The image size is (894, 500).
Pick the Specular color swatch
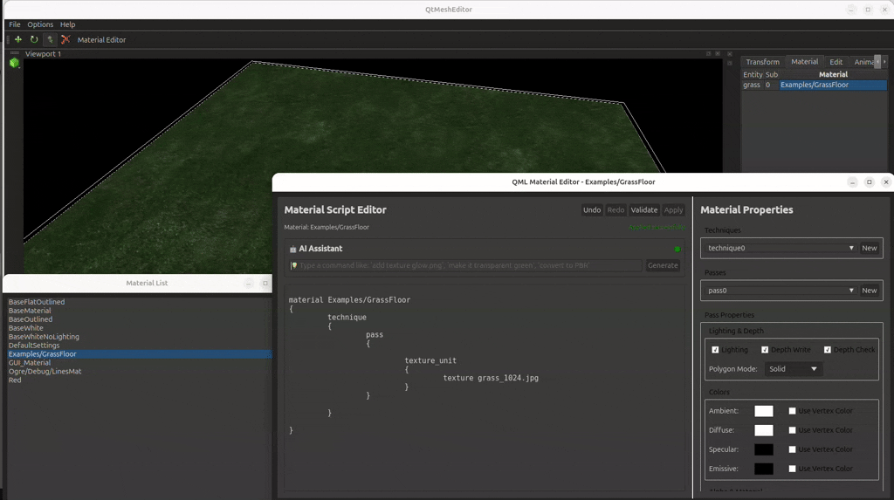coord(764,450)
